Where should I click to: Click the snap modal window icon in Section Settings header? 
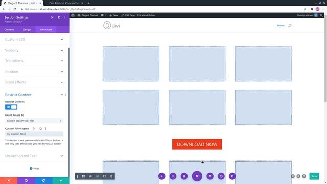(59, 17)
